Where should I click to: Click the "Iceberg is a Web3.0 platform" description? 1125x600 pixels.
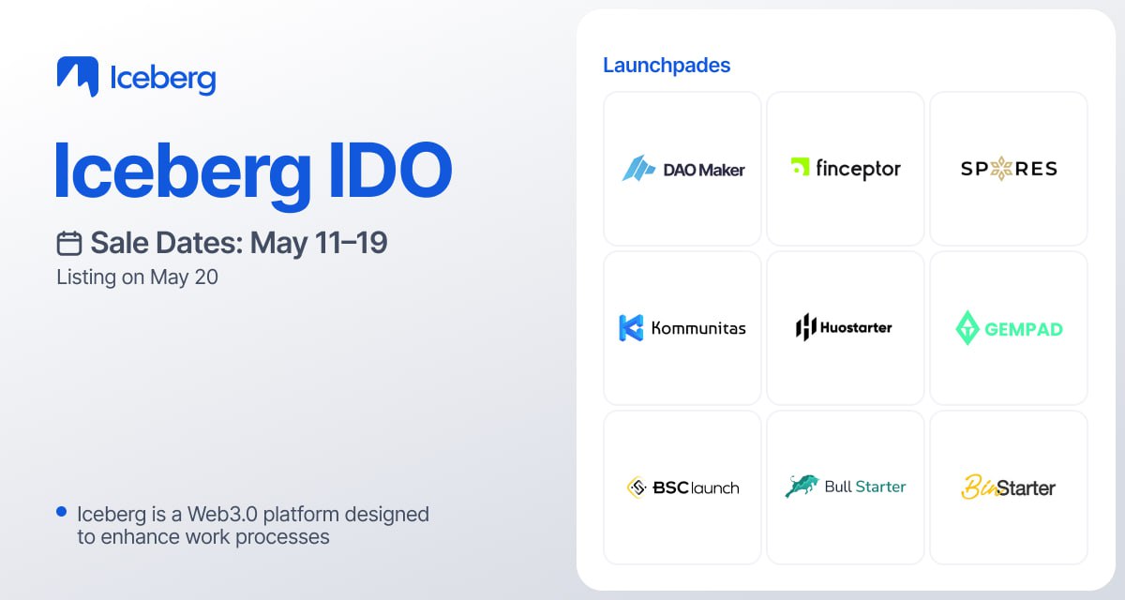pos(253,525)
